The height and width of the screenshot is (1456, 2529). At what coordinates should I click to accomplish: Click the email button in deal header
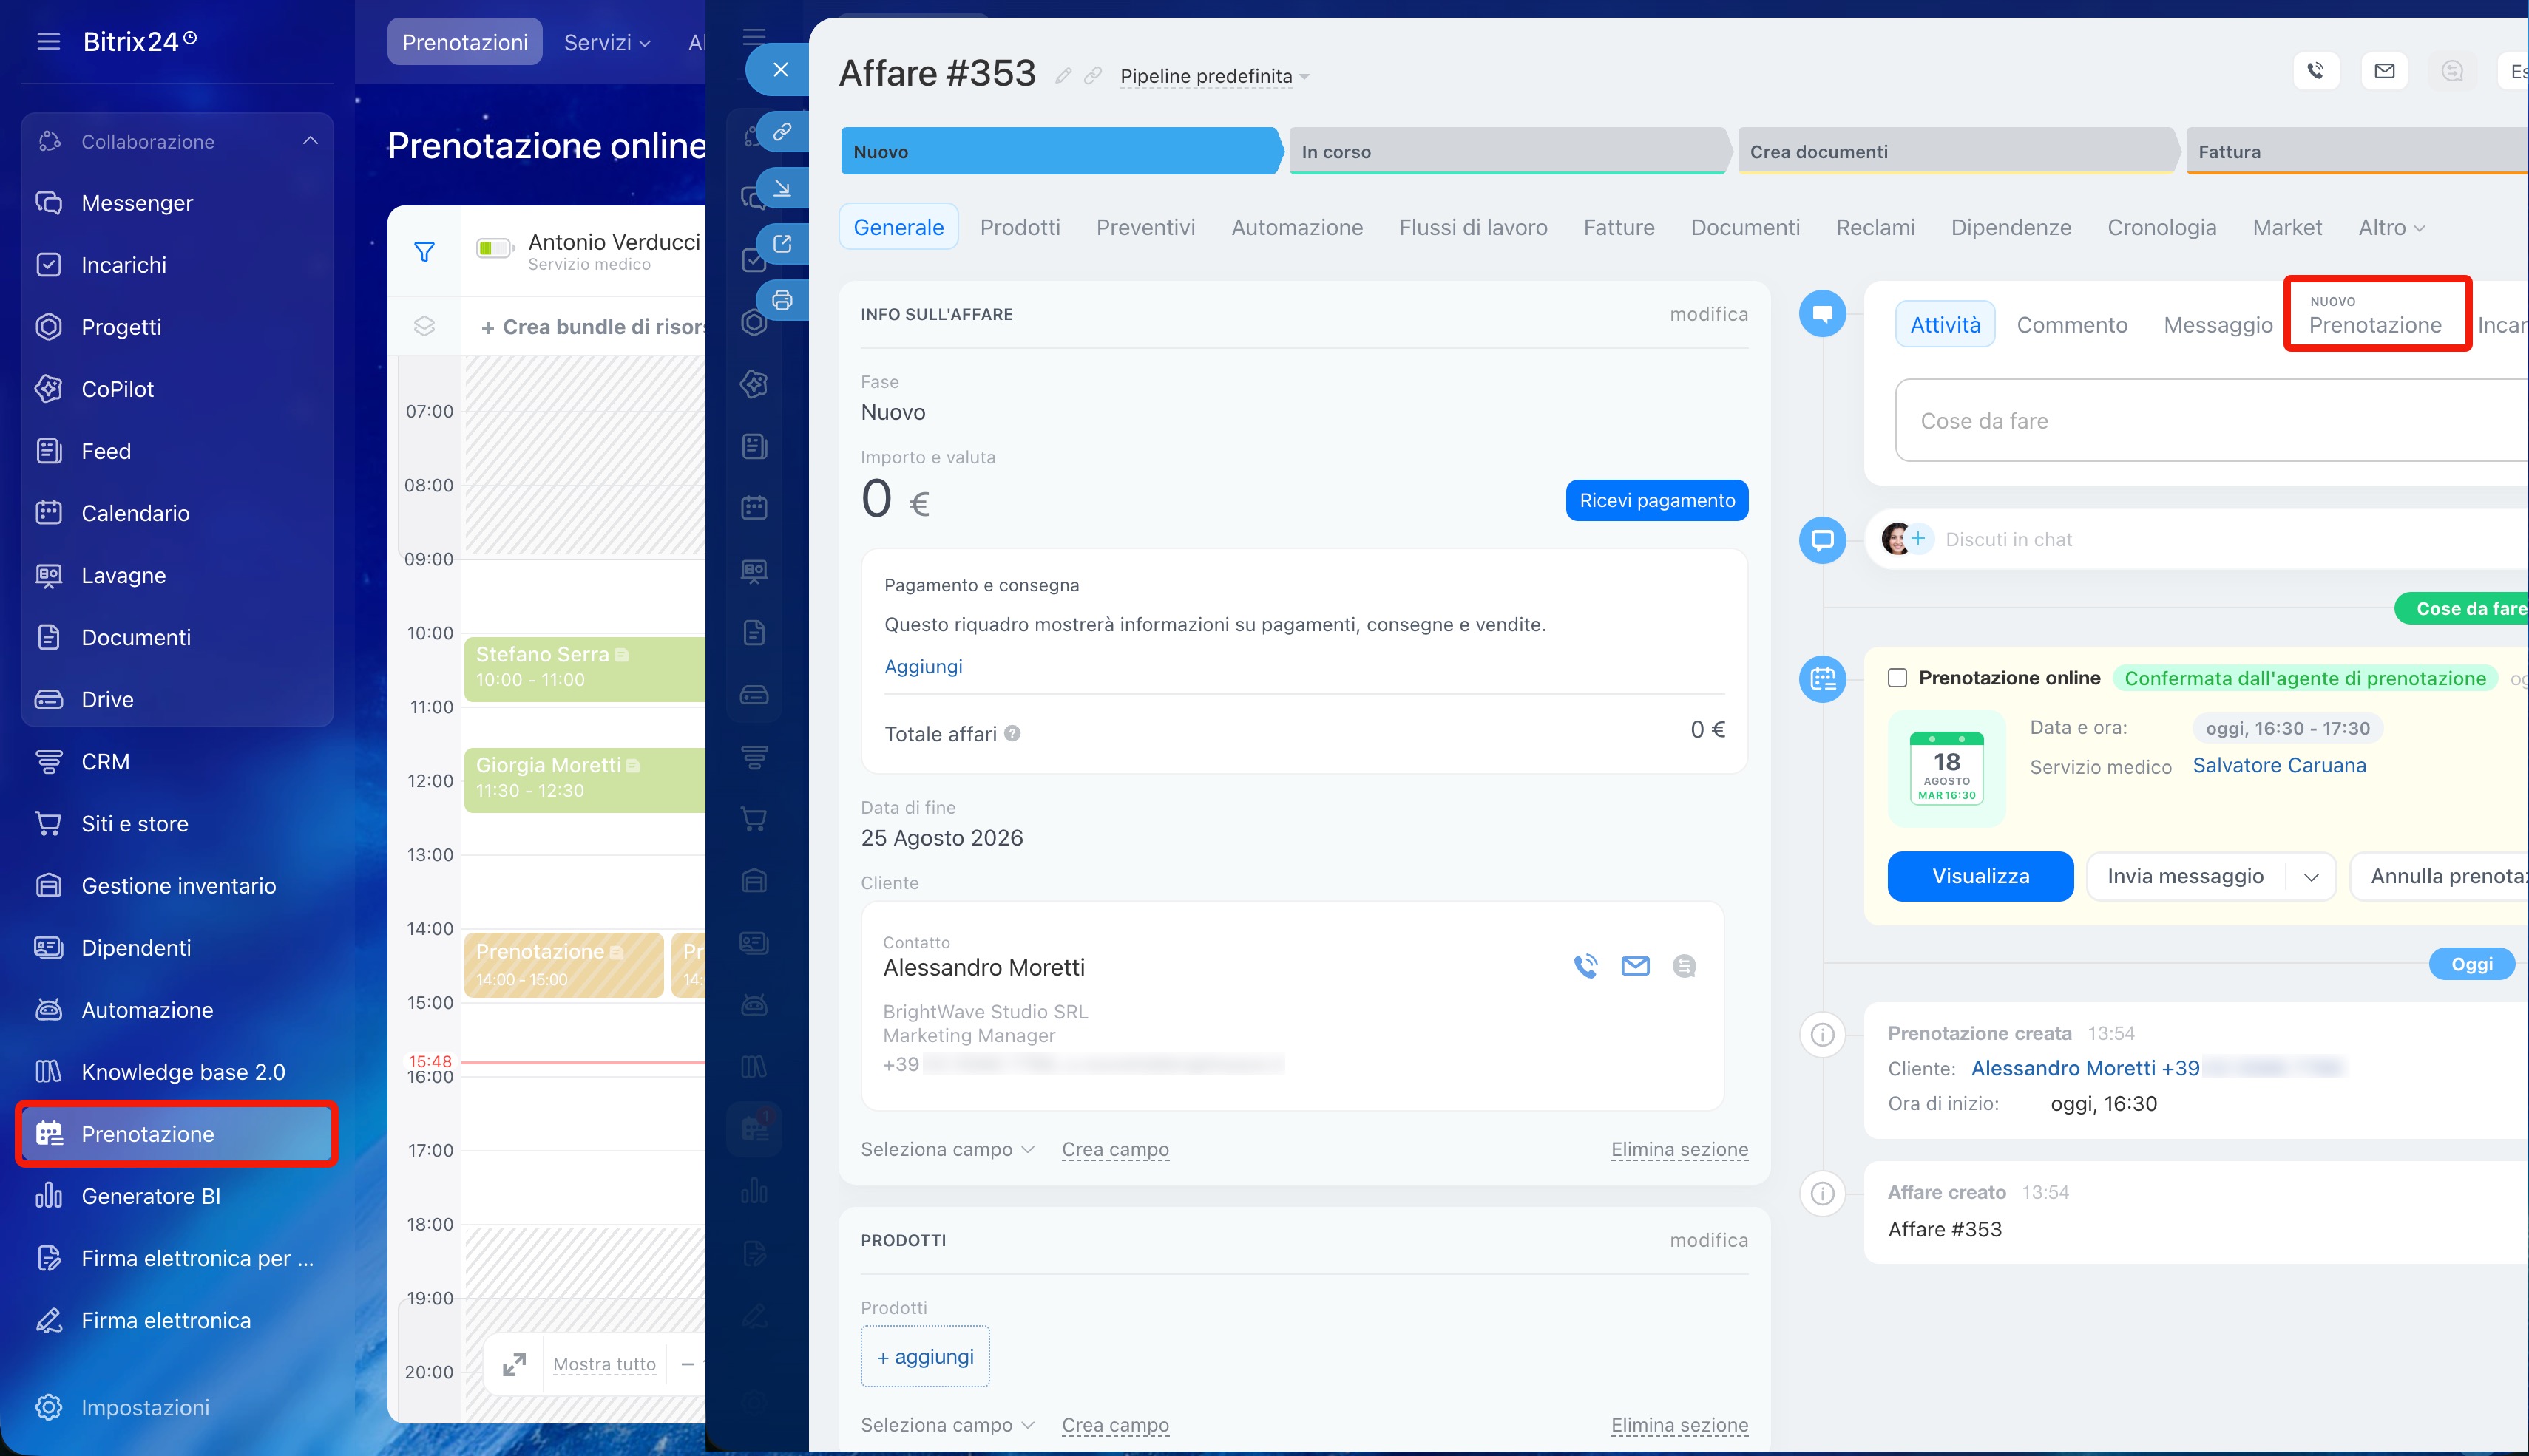click(x=2385, y=71)
